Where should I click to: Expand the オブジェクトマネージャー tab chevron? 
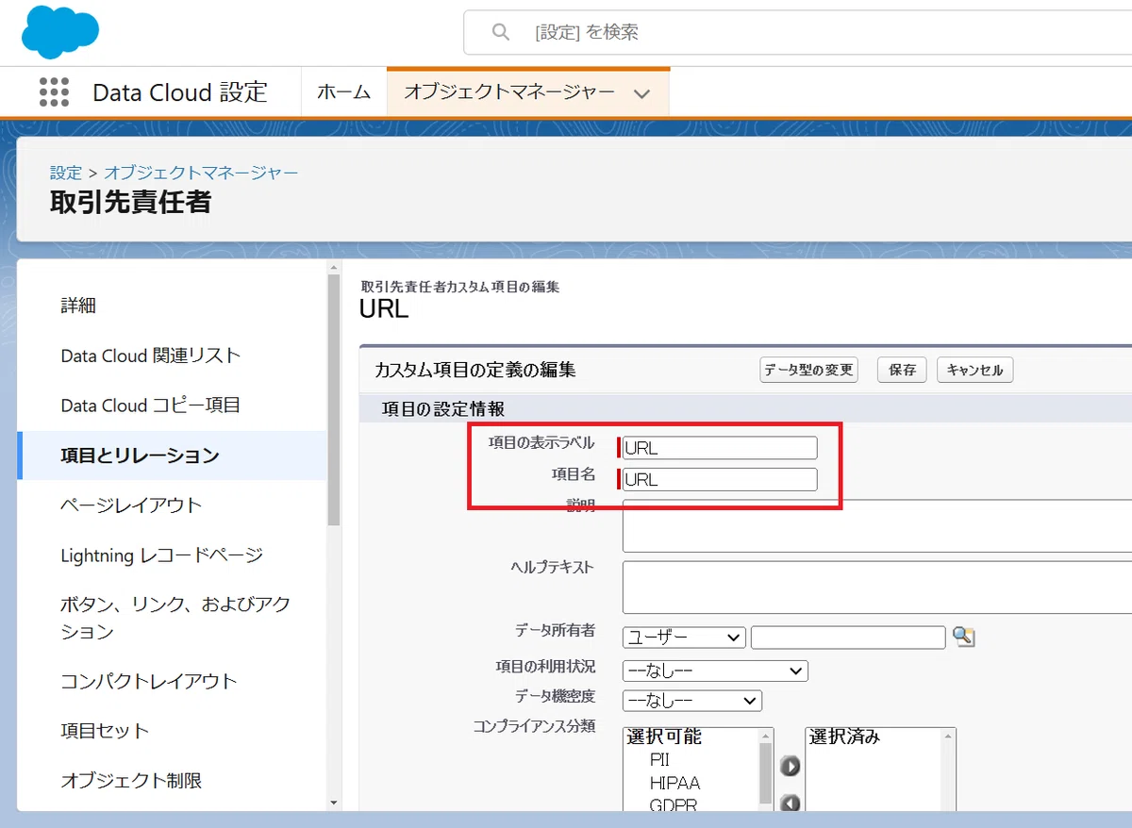coord(642,92)
